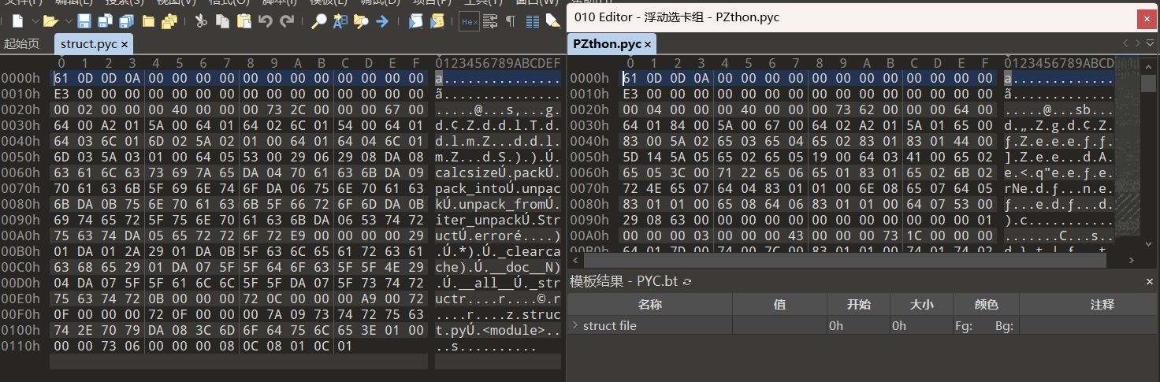Click the Goto blue arrow icon
Screen dimensions: 1160x382
(382, 21)
